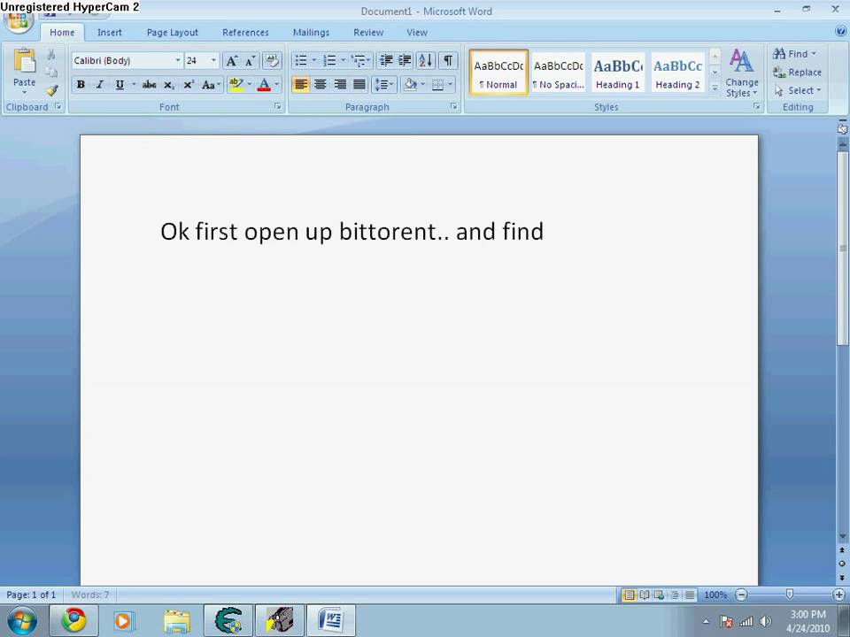Click the Find button
Screen dimensions: 850x637
pos(793,54)
